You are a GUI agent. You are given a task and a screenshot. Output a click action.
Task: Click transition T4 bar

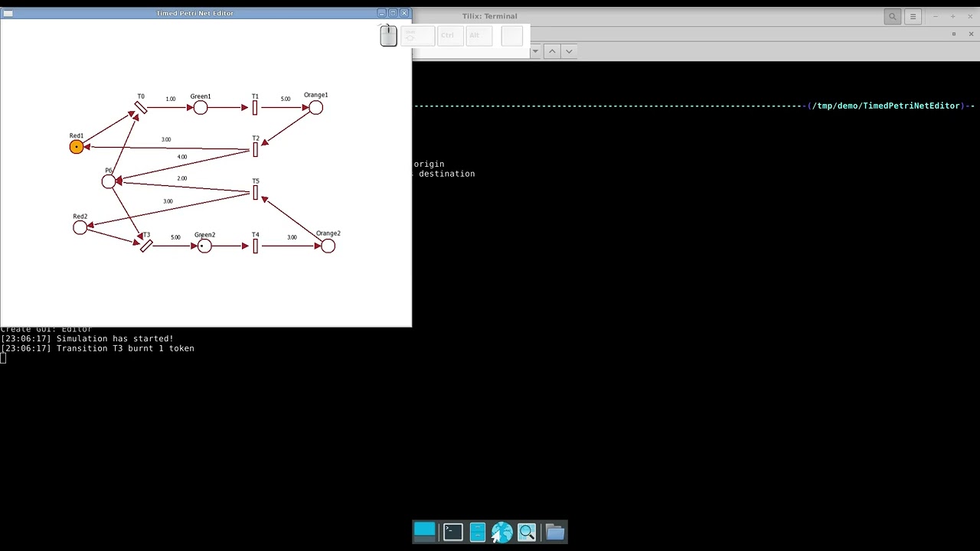pyautogui.click(x=255, y=246)
